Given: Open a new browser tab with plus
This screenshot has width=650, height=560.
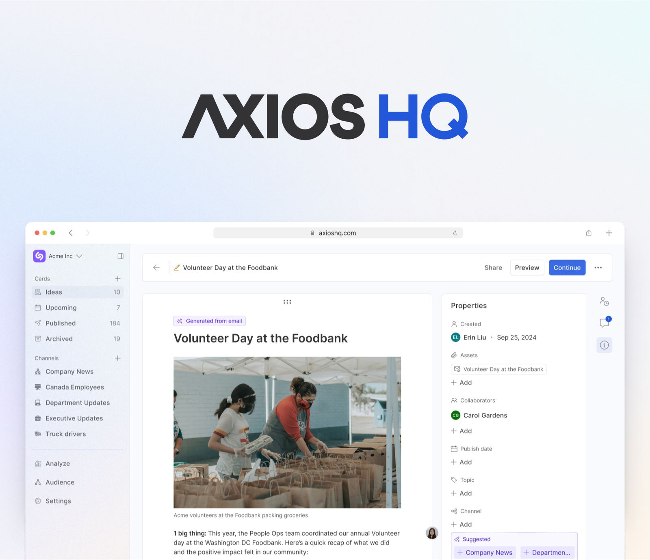Looking at the screenshot, I should 609,233.
